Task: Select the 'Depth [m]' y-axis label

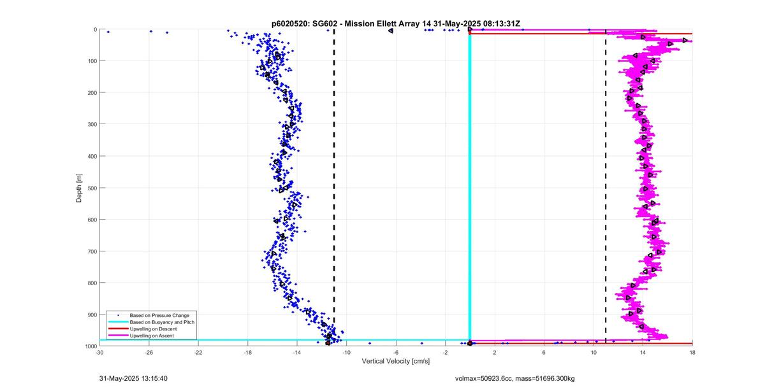Action: (79, 188)
